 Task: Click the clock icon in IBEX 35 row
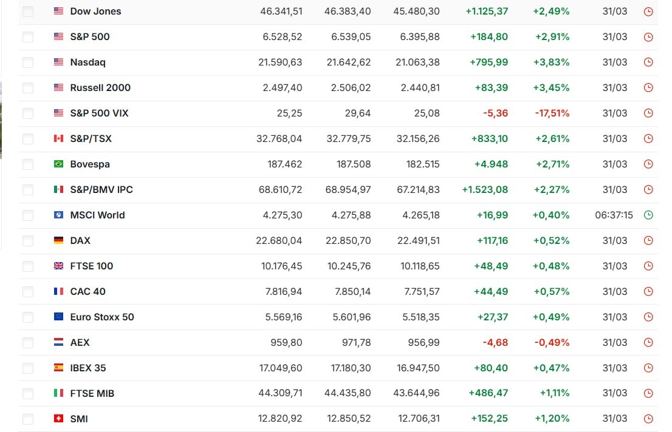(648, 368)
